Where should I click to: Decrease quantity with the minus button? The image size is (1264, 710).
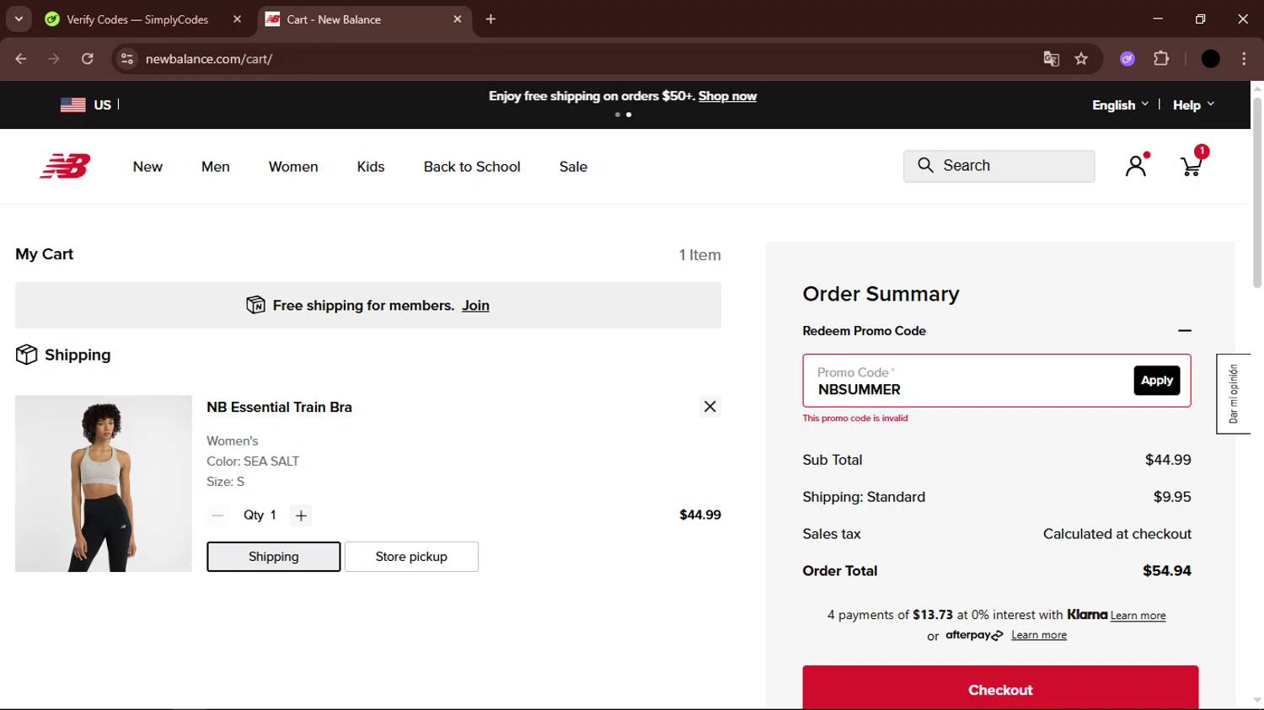click(217, 515)
